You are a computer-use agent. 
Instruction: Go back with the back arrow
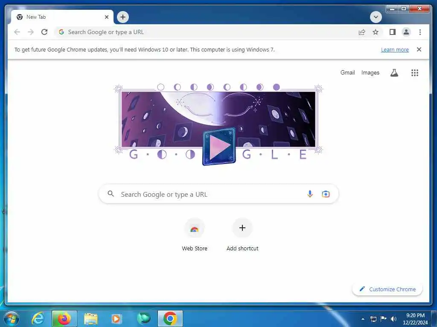(x=17, y=32)
